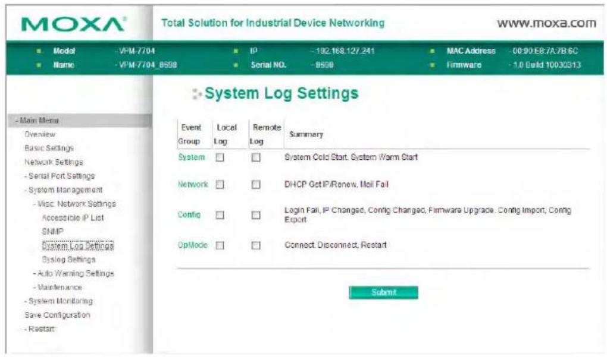
Task: Open Accessible IP List
Action: [x=73, y=218]
